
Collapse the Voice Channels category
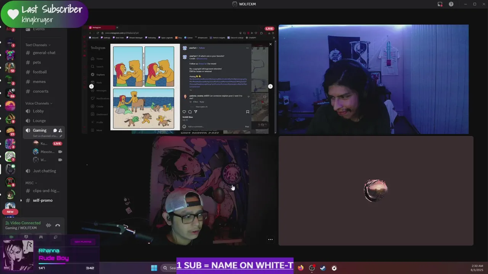[x=39, y=103]
